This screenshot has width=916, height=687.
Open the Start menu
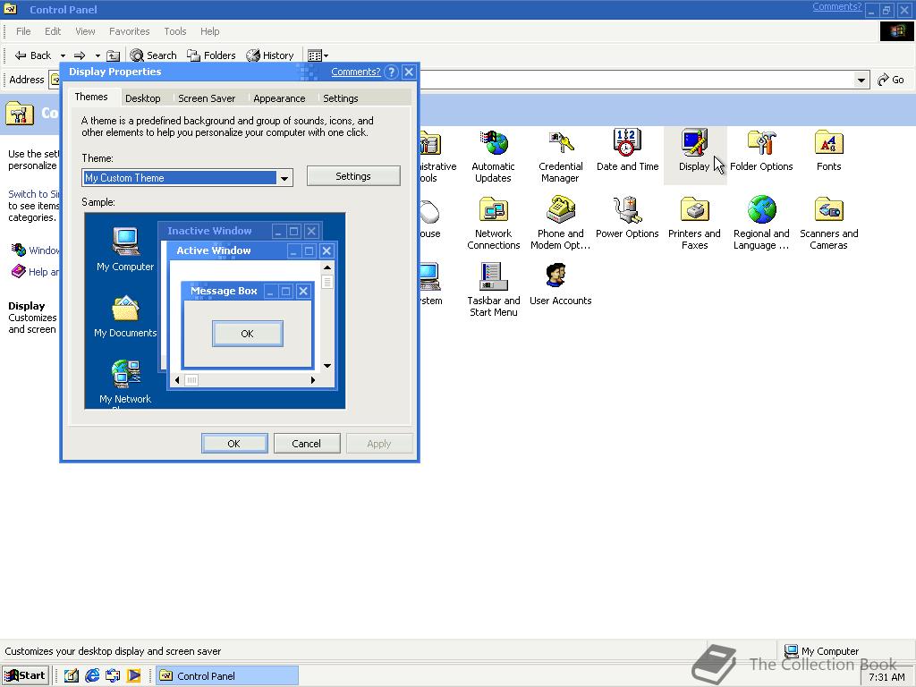pyautogui.click(x=24, y=676)
